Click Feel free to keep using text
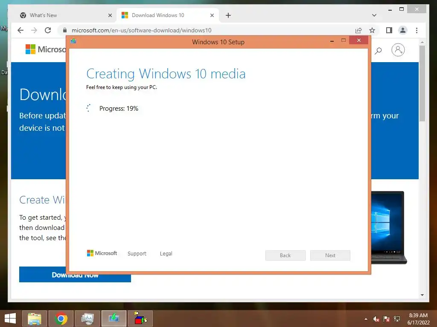The width and height of the screenshot is (437, 327). click(x=122, y=87)
